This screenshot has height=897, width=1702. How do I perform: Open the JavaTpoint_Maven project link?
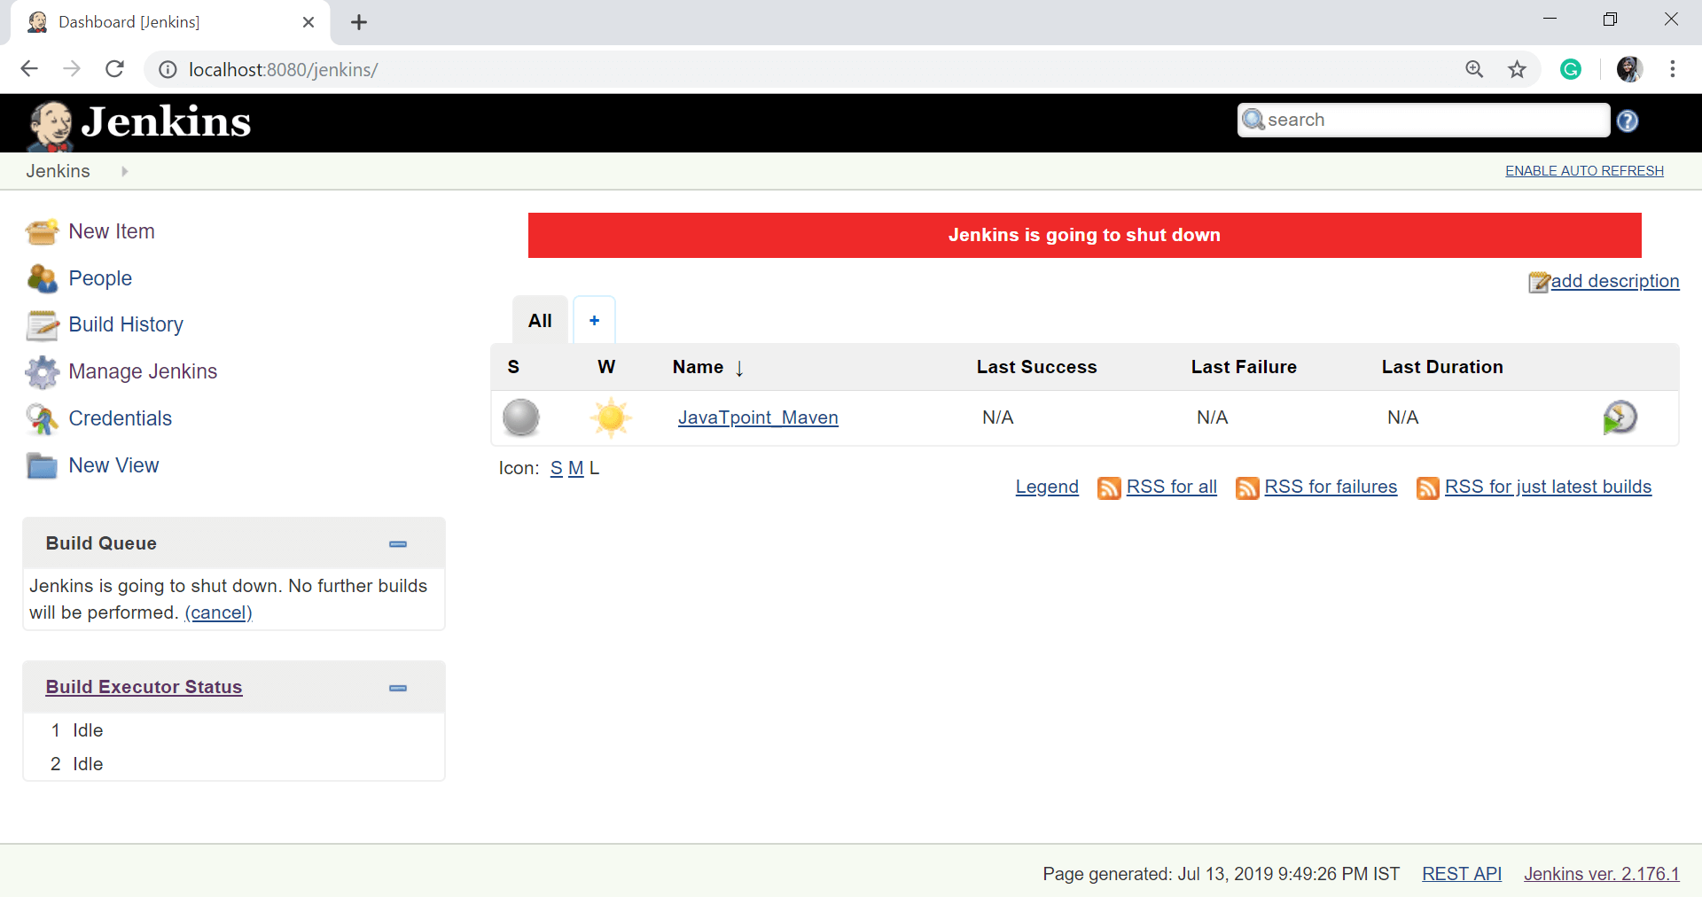click(x=758, y=417)
